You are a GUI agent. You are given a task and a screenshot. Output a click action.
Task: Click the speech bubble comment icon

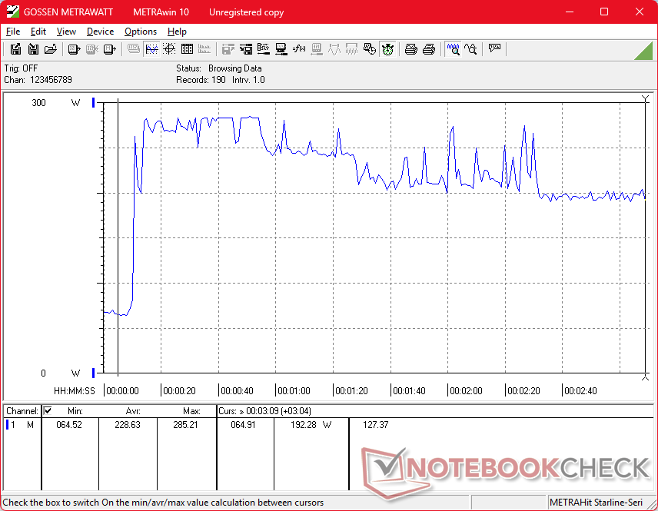494,49
